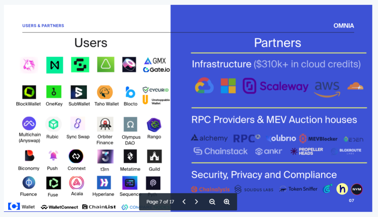Screen dimensions: 378x217
Task: Click the Solidus Labs logo
Action: coord(254,189)
